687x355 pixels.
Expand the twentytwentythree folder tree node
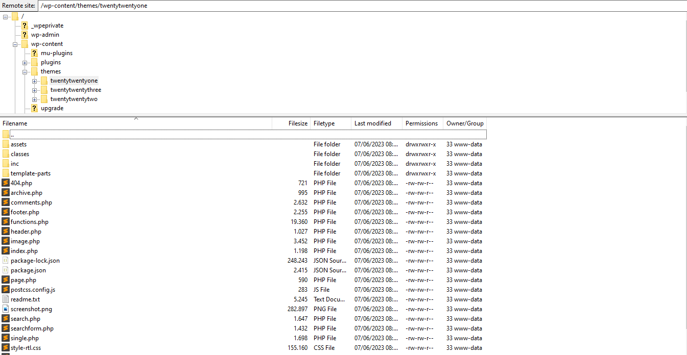pos(34,90)
